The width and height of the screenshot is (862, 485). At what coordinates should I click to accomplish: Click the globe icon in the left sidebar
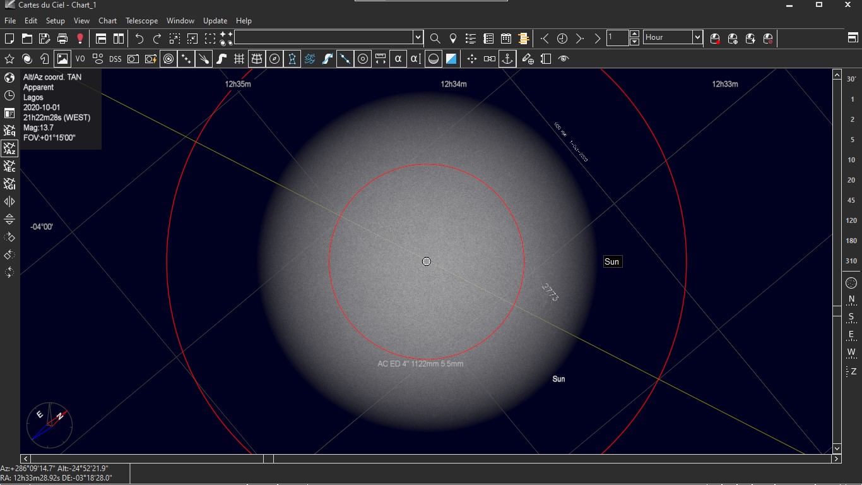click(x=9, y=78)
